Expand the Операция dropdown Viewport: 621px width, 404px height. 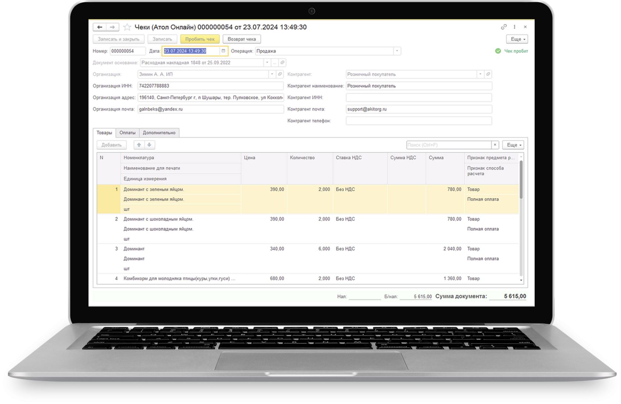tap(397, 51)
